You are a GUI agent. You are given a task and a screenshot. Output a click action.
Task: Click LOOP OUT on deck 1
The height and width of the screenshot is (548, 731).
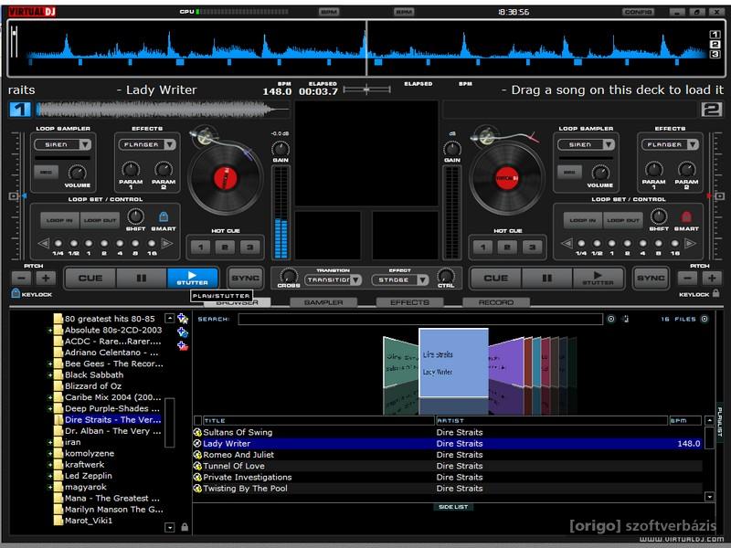click(100, 220)
